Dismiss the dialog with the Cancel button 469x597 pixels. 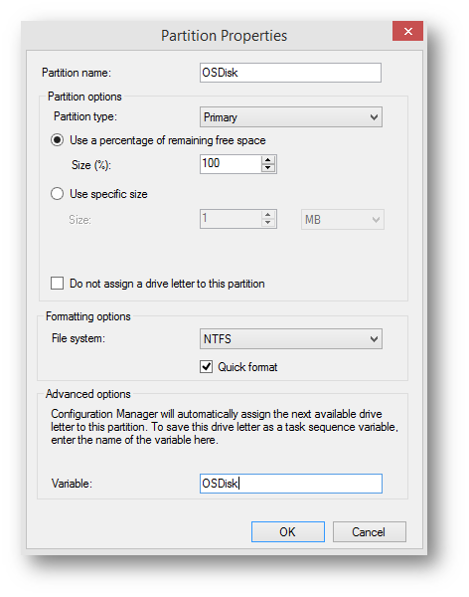click(370, 532)
